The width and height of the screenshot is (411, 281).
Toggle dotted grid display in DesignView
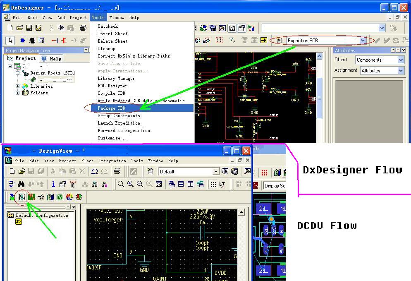(x=213, y=184)
